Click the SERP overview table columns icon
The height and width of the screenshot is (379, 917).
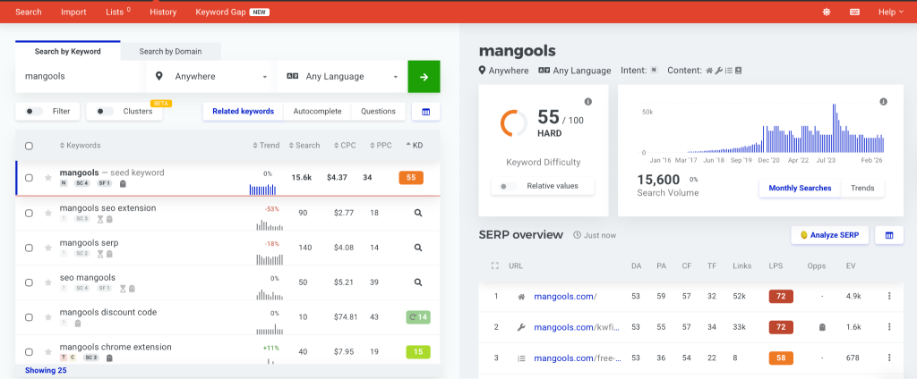pos(889,235)
